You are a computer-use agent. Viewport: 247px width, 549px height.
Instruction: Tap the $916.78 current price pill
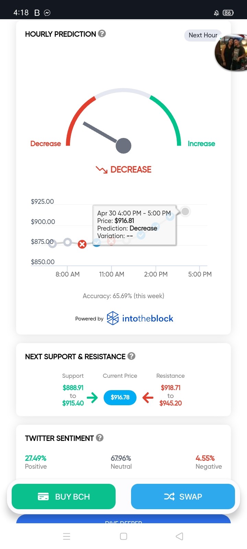click(120, 397)
